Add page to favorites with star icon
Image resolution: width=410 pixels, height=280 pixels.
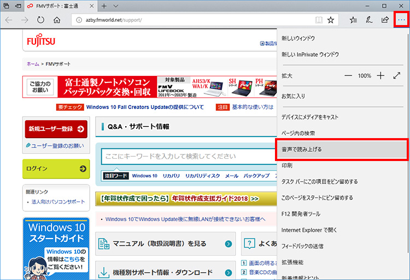pos(331,20)
